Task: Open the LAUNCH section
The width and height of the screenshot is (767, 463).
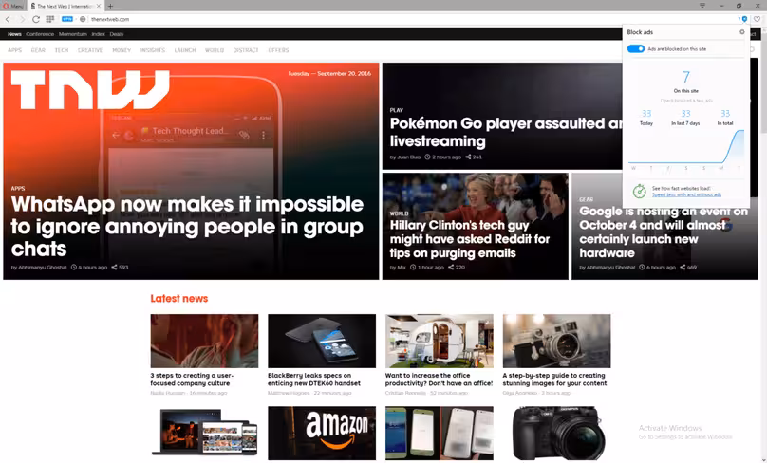Action: coord(185,50)
